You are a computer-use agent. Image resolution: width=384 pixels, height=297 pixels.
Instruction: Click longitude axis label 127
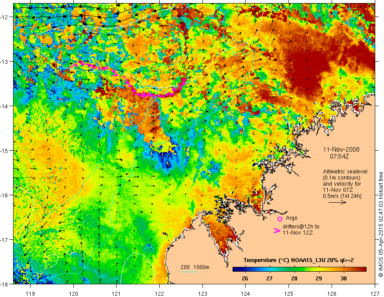[375, 294]
